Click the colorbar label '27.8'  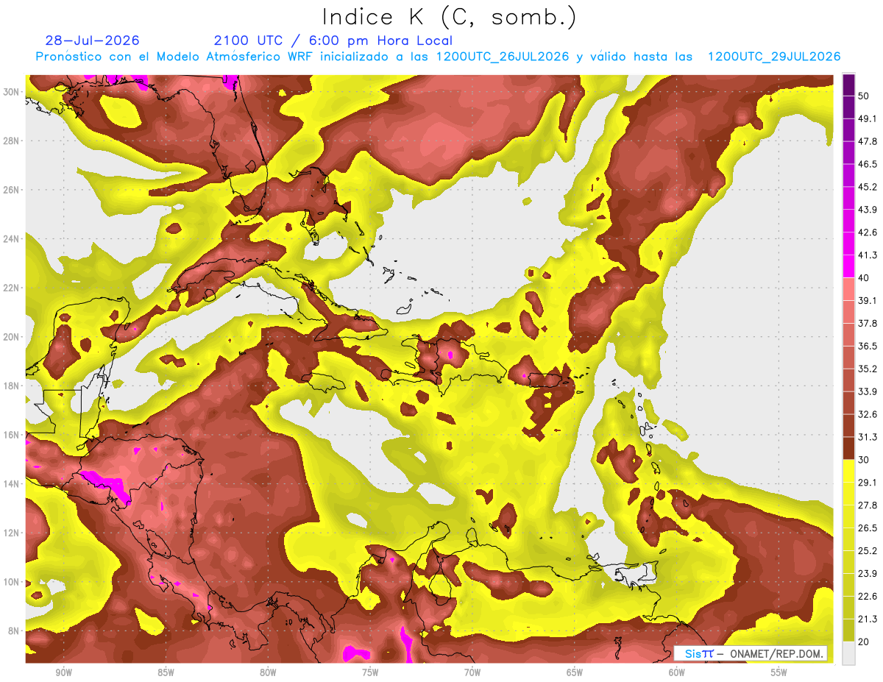tap(868, 505)
